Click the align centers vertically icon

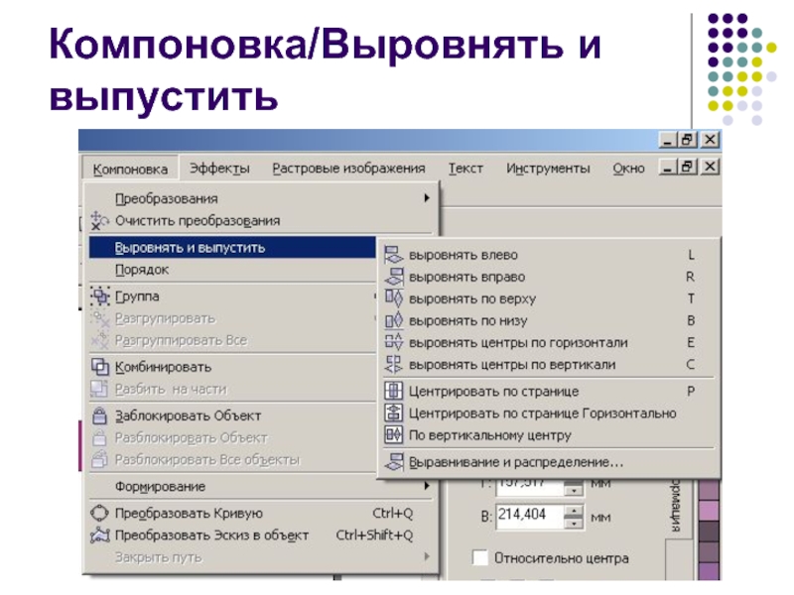[393, 364]
